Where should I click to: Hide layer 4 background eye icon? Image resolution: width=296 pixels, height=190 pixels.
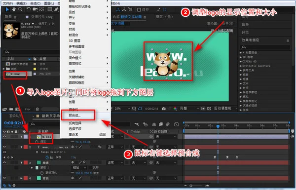coord(4,178)
